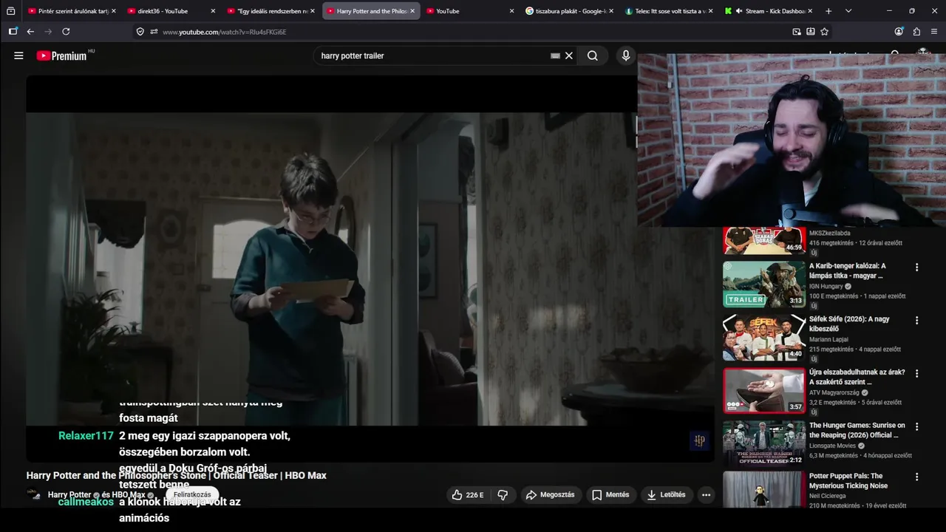Go forward in browser history

pos(48,32)
